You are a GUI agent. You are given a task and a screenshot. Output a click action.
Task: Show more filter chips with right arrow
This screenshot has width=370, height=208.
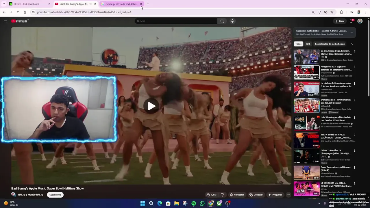[x=352, y=44]
